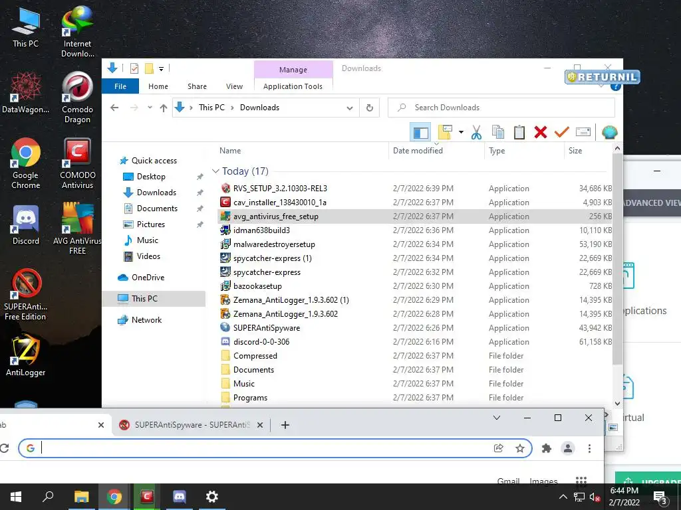Click the Up one level arrow

(164, 108)
